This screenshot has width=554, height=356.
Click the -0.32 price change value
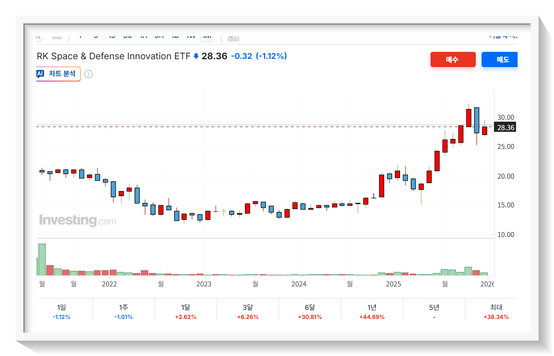click(x=241, y=56)
